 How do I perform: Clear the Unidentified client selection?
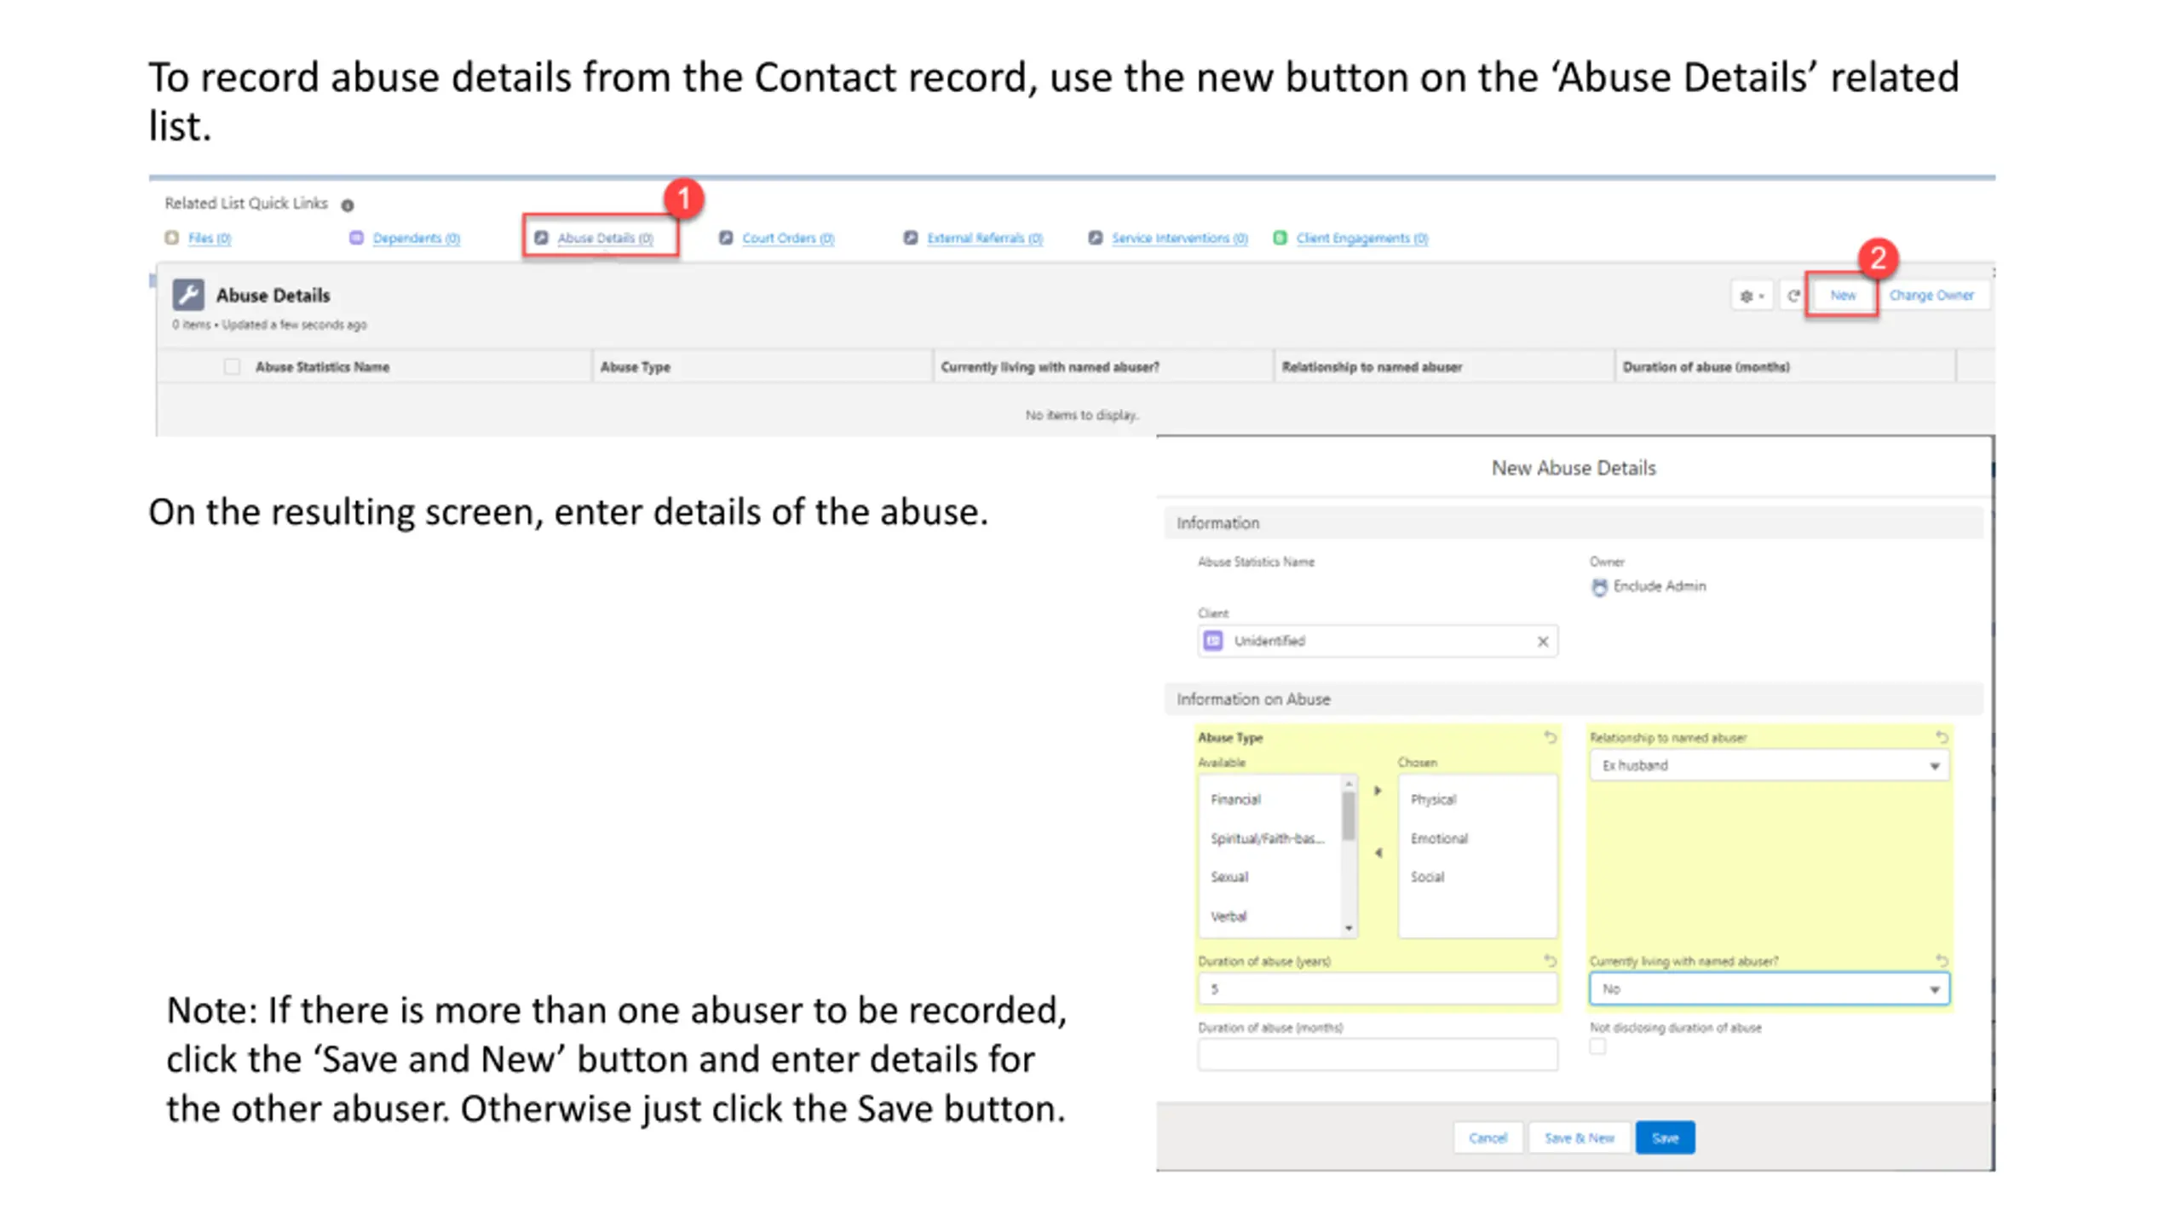click(1542, 642)
